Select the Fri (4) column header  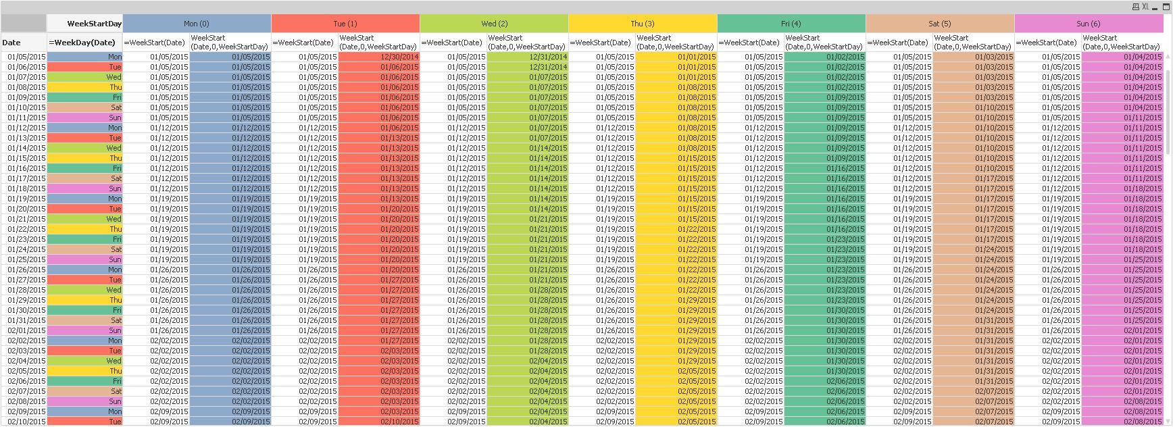pos(791,24)
